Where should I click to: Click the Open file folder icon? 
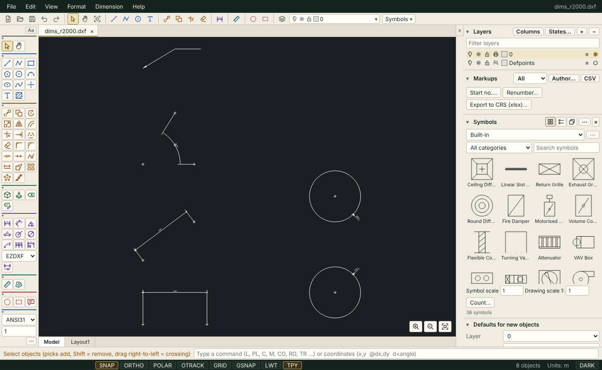[20, 19]
